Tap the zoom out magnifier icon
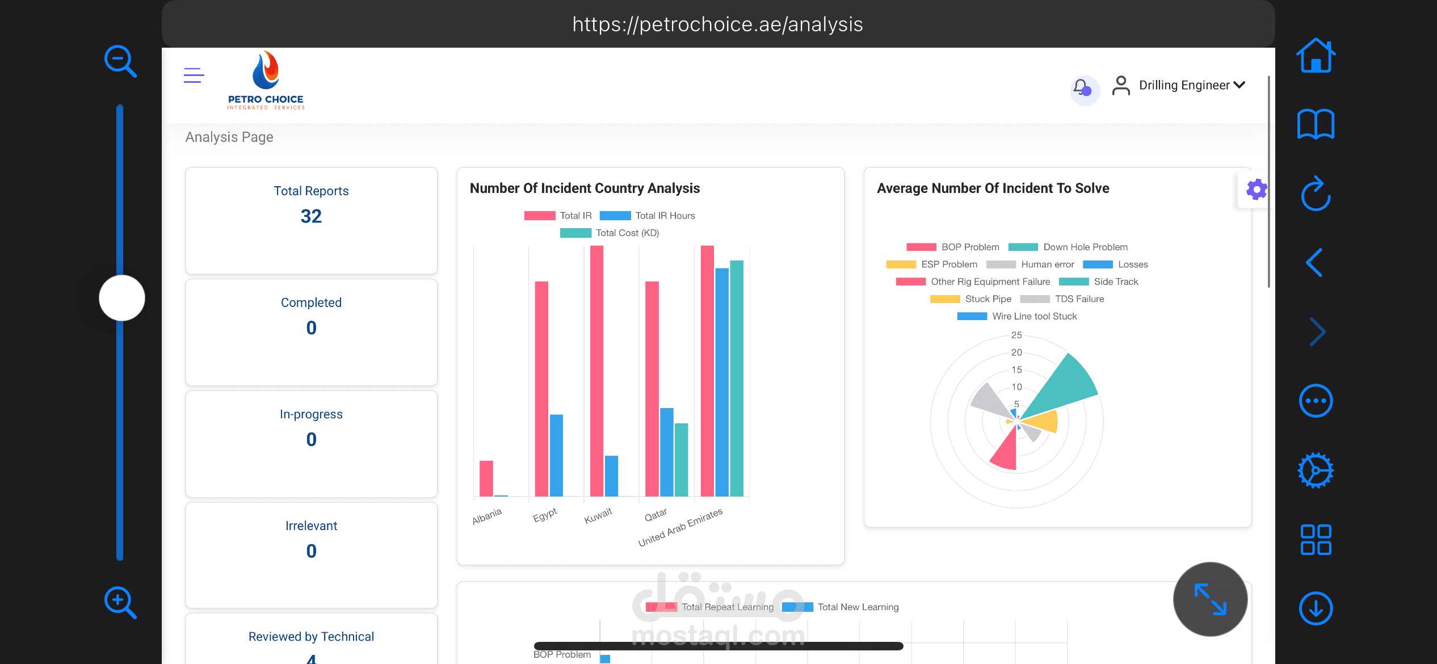The width and height of the screenshot is (1437, 664). tap(120, 61)
